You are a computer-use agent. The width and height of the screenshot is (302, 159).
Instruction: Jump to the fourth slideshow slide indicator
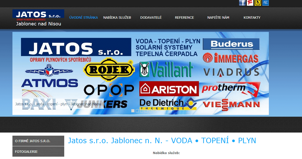(146, 111)
